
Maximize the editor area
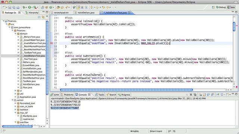click(x=236, y=12)
